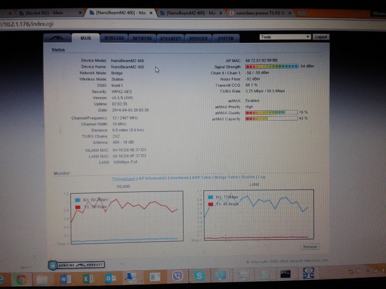This screenshot has height=289, width=386.
Task: Click the Logout button
Action: [x=321, y=37]
